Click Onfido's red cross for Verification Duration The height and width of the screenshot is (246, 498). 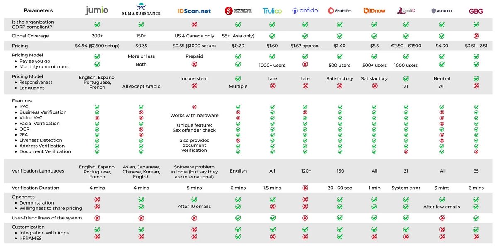(305, 188)
